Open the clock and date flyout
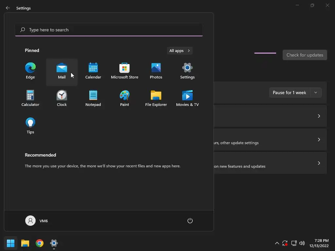The image size is (335, 251). (x=319, y=243)
